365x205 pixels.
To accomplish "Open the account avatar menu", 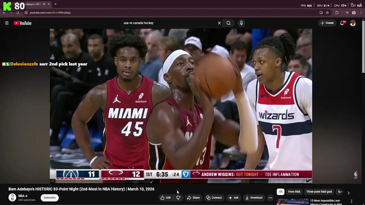I will [x=353, y=23].
